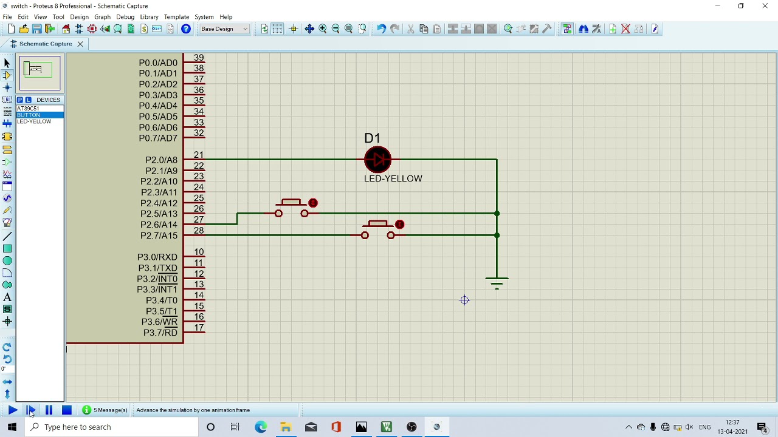The width and height of the screenshot is (778, 437).
Task: Open the Edit menu
Action: (x=23, y=17)
